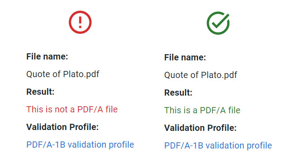Open PDF/A-1B validation profile link under passed result
This screenshot has height=167, width=297.
[218, 145]
